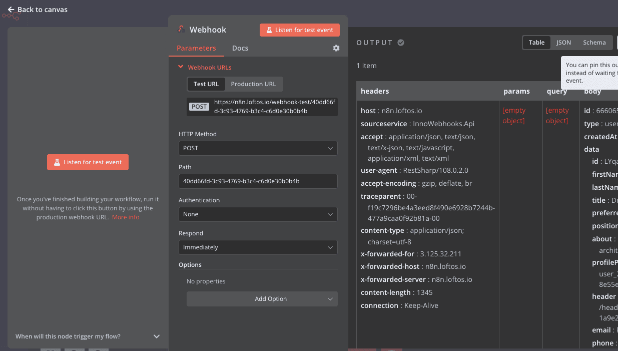
Task: Switch to Test URL
Action: coord(206,84)
